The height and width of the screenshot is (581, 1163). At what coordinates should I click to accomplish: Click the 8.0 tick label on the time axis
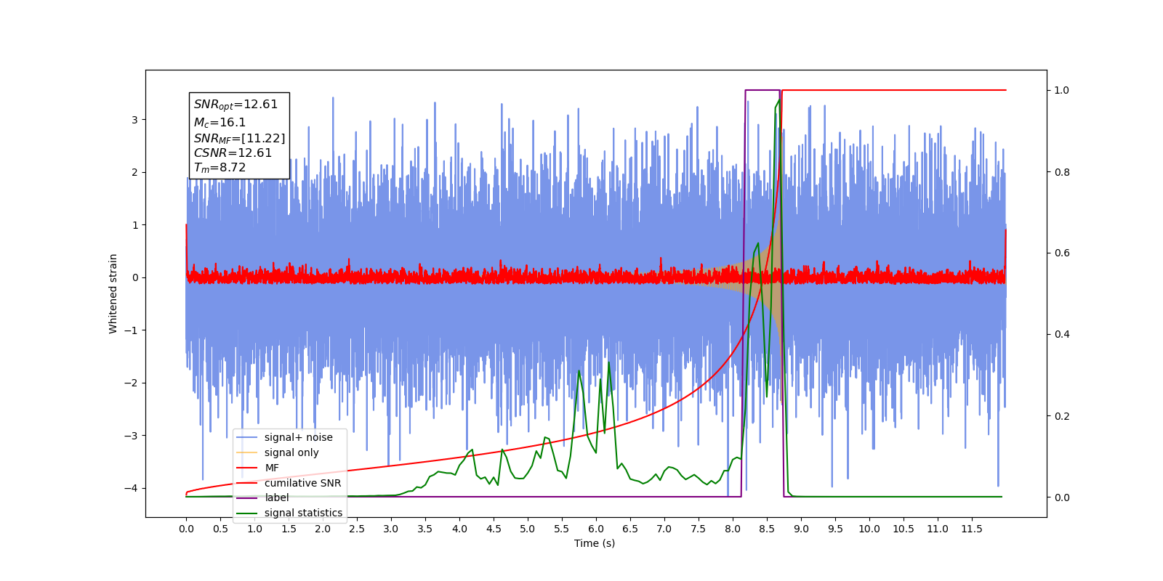(x=733, y=529)
